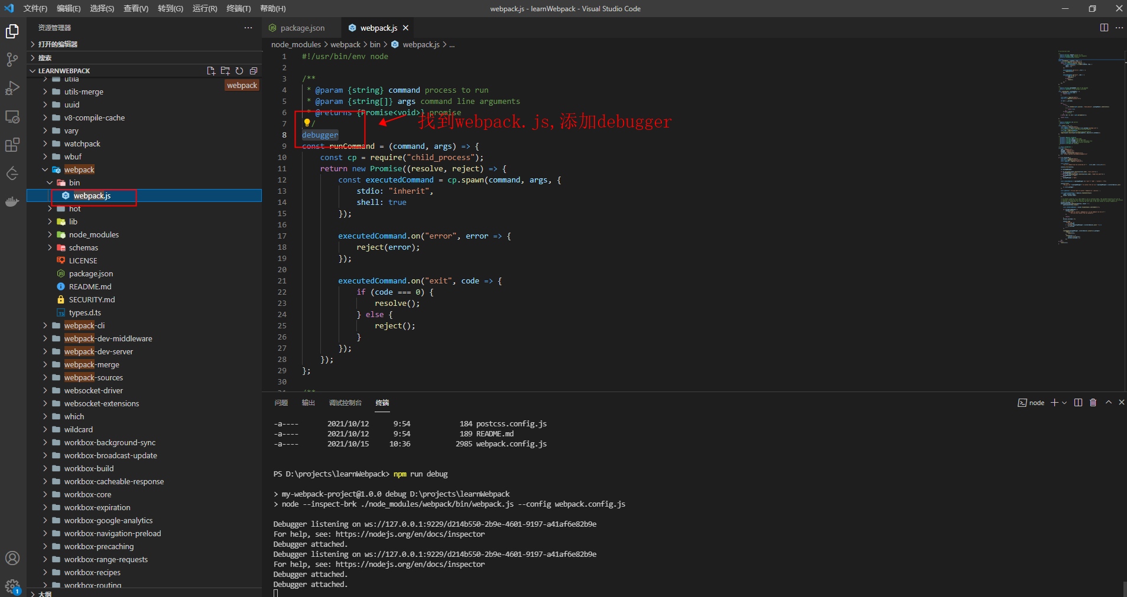Screen dimensions: 1127x597
Task: Select the node terminal instance label
Action: point(1031,403)
